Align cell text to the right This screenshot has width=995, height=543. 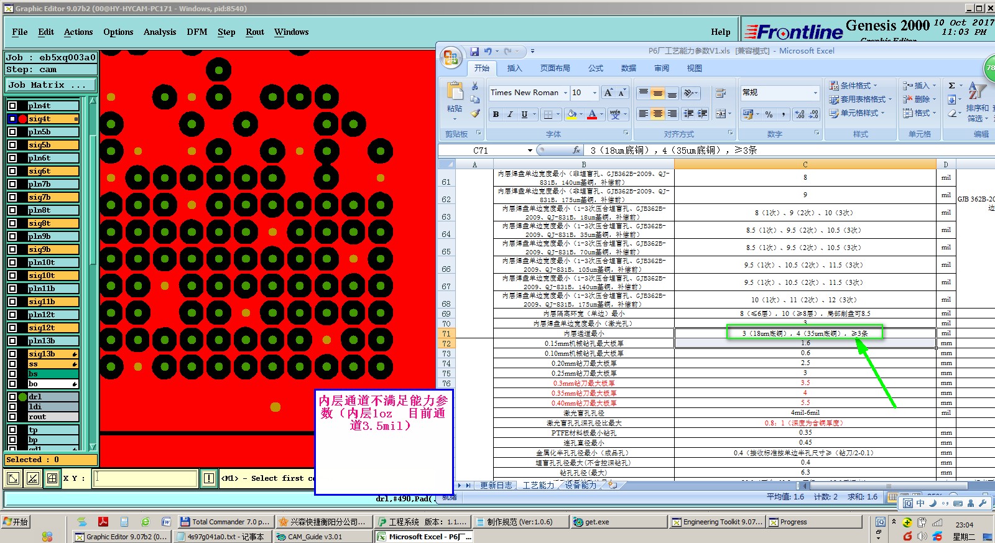click(x=672, y=114)
